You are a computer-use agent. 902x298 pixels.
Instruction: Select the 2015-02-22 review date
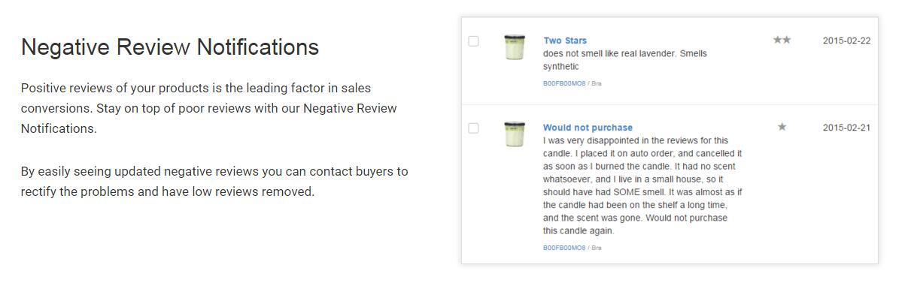click(846, 41)
